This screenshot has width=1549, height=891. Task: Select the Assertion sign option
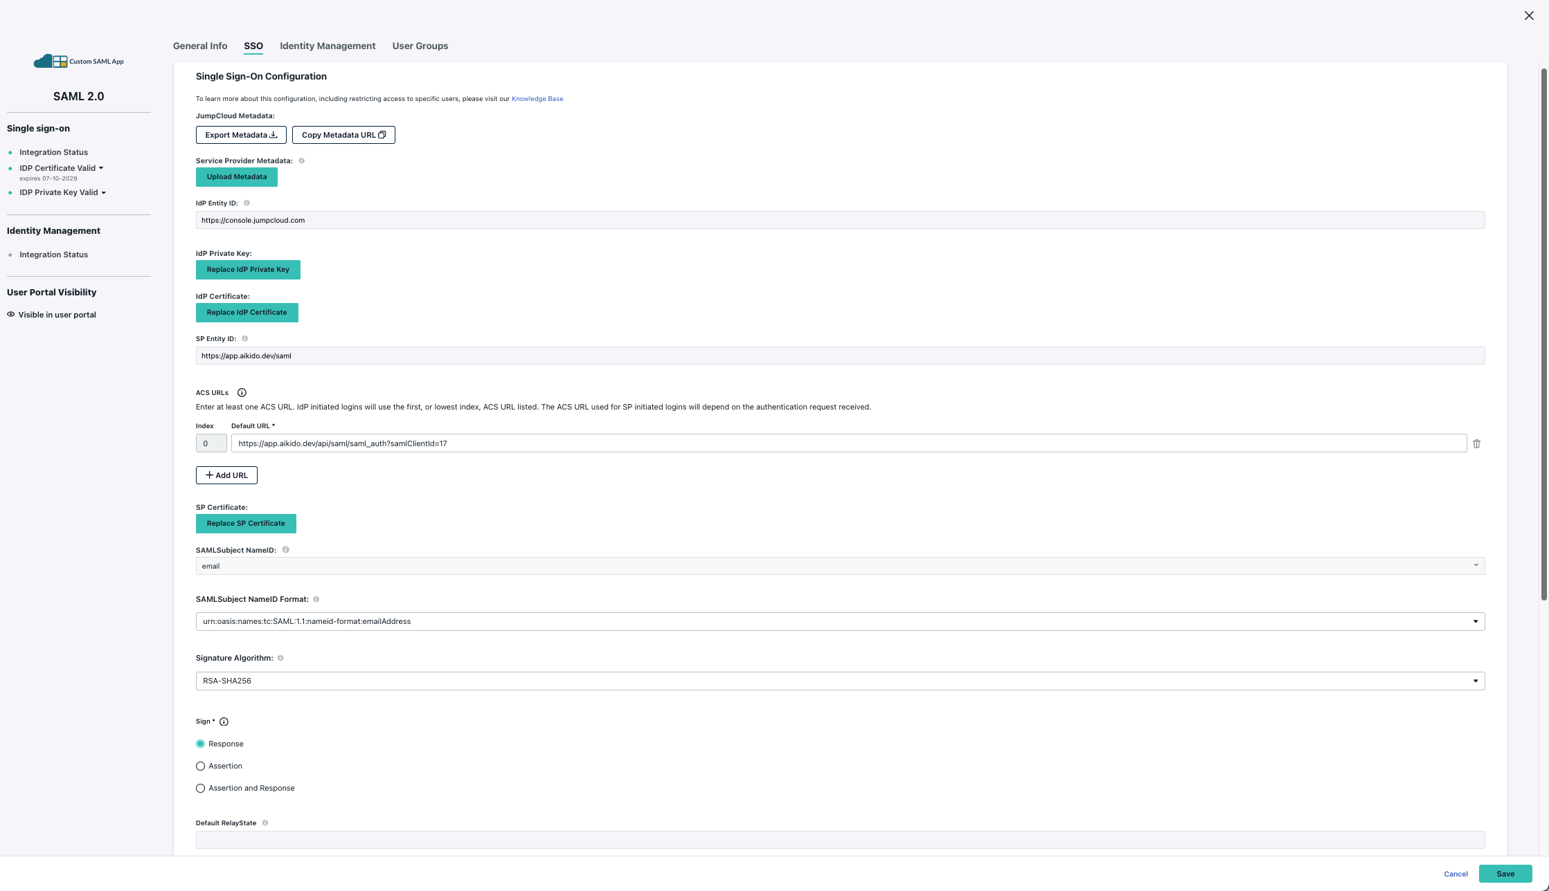[x=200, y=766]
